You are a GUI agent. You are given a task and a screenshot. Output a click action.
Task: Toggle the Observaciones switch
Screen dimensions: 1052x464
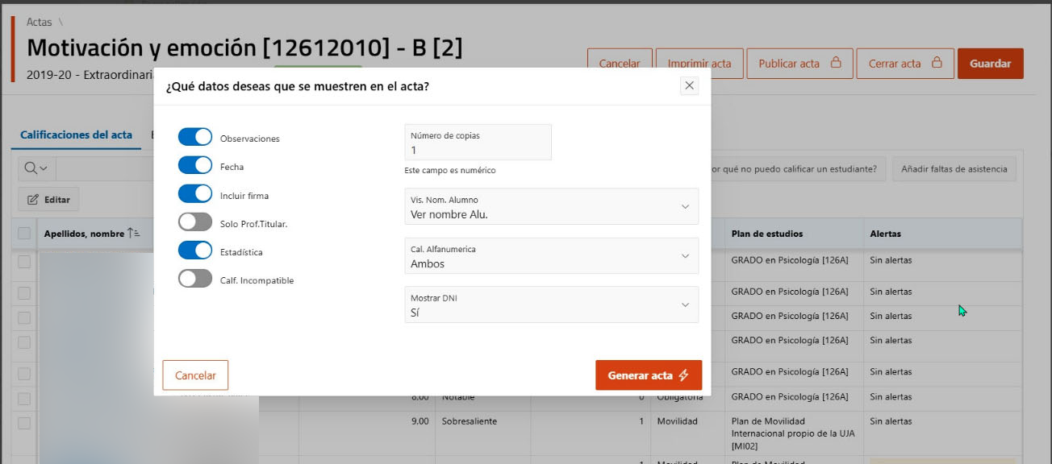coord(194,138)
